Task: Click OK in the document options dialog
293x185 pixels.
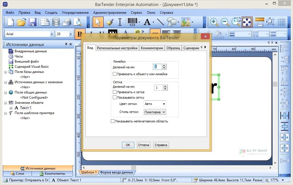Action: [128, 145]
